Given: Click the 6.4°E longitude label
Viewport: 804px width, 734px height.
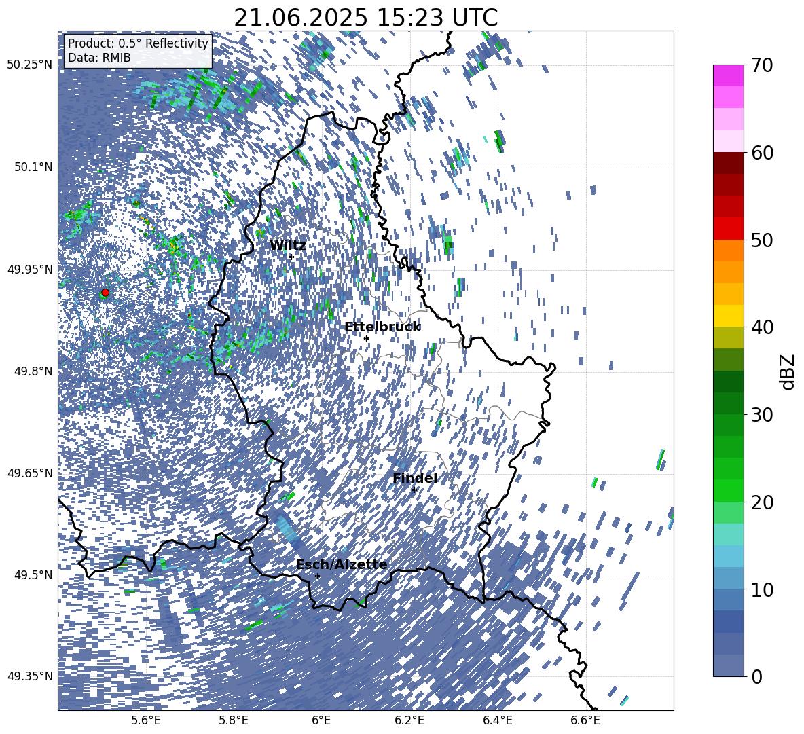Looking at the screenshot, I should click(x=498, y=720).
